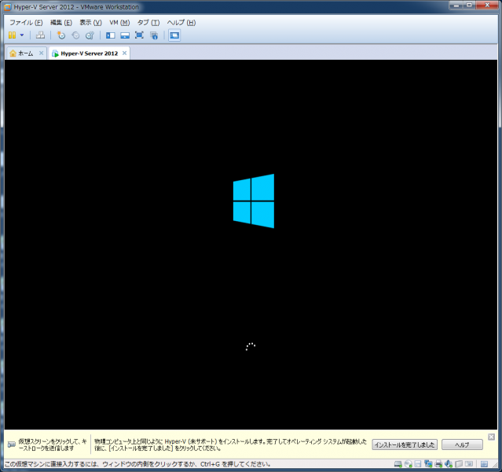Close the ホーム tab
Image resolution: width=502 pixels, height=472 pixels.
42,53
